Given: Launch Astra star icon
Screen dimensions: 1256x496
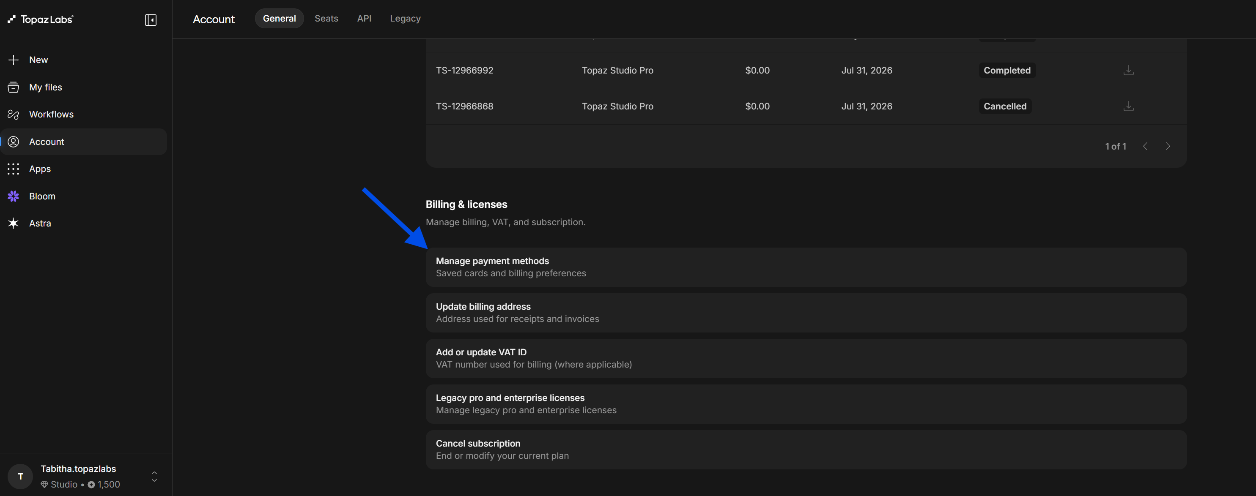Looking at the screenshot, I should 13,223.
